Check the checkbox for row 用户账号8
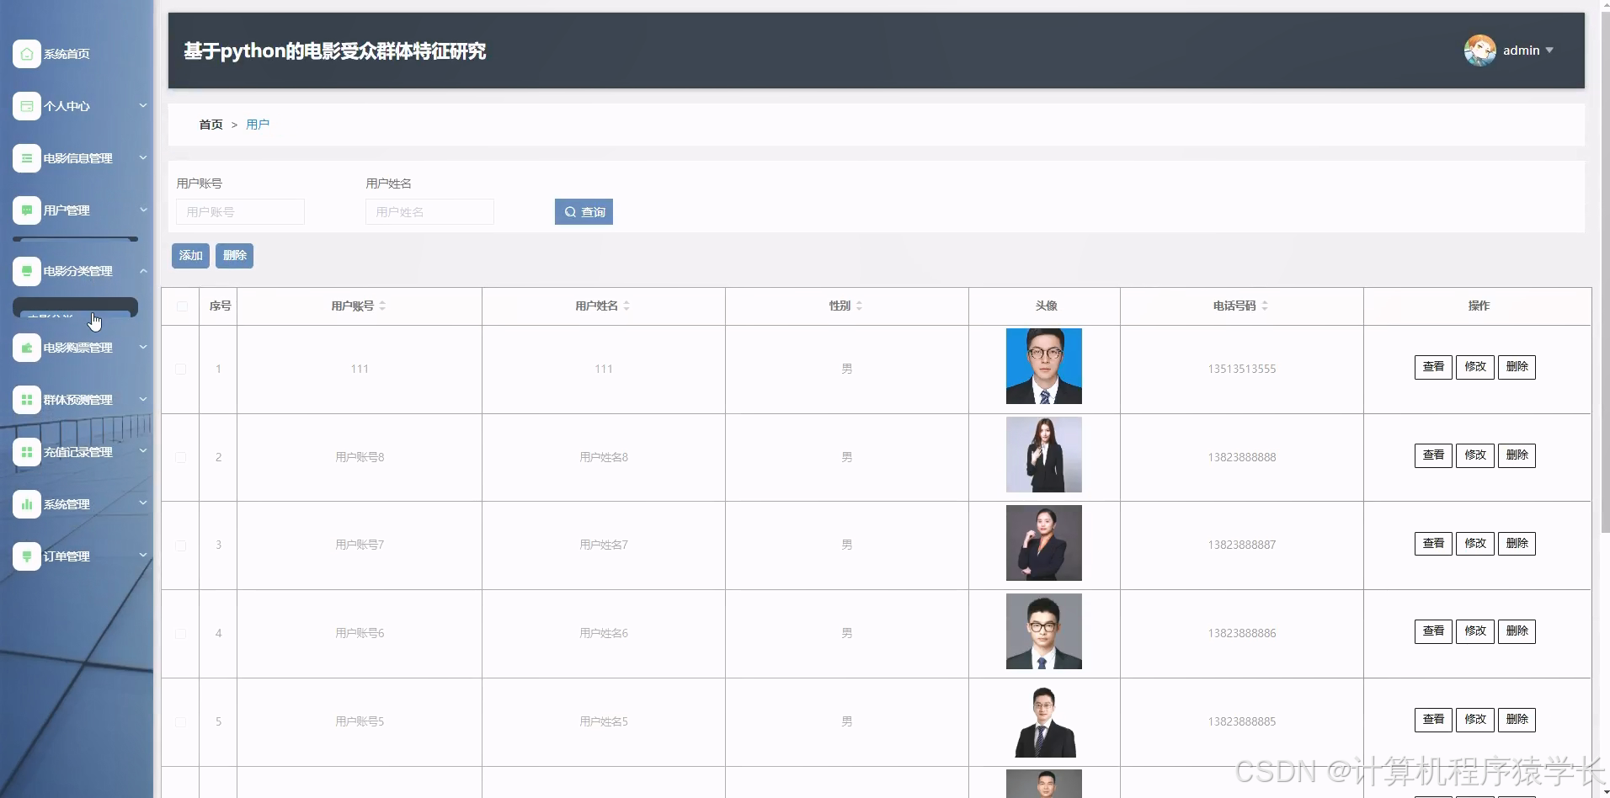The height and width of the screenshot is (798, 1610). 180,457
